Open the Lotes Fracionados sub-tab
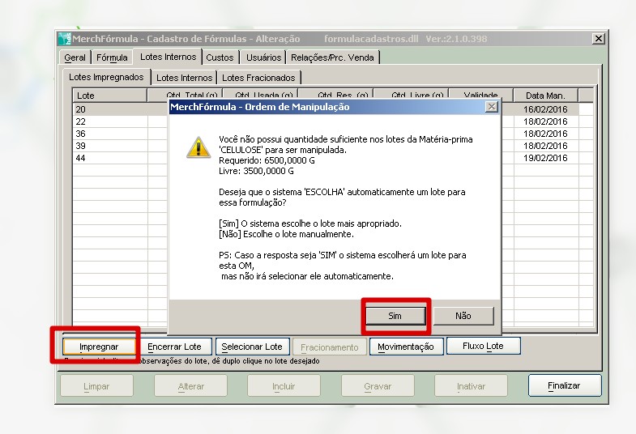Viewport: 636px width, 434px height. 258,78
